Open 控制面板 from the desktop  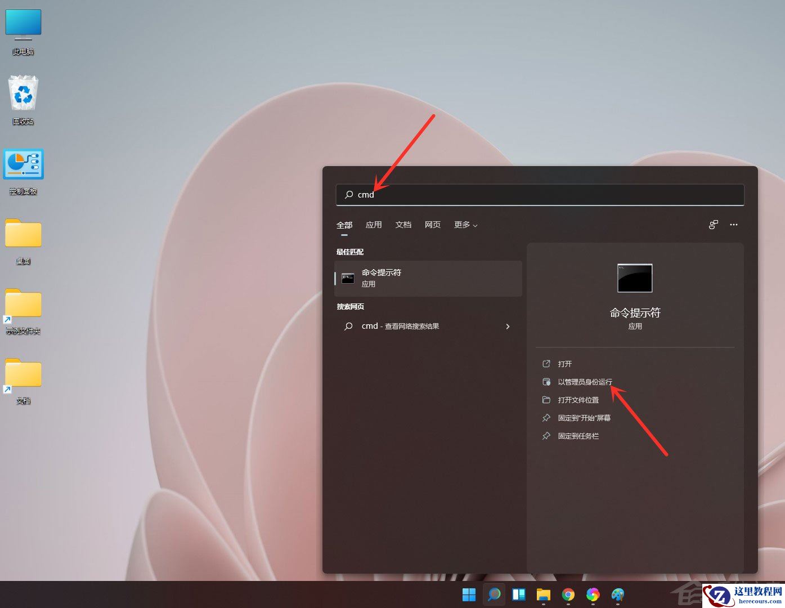[23, 164]
